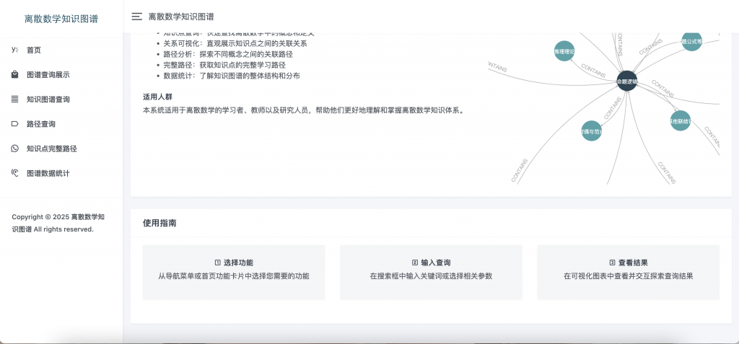The height and width of the screenshot is (344, 739).
Task: Click text 在可视化图表中查看并交互探索查询结果
Action: click(x=629, y=276)
